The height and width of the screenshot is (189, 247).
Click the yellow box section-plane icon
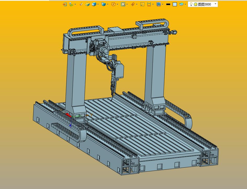87,4
